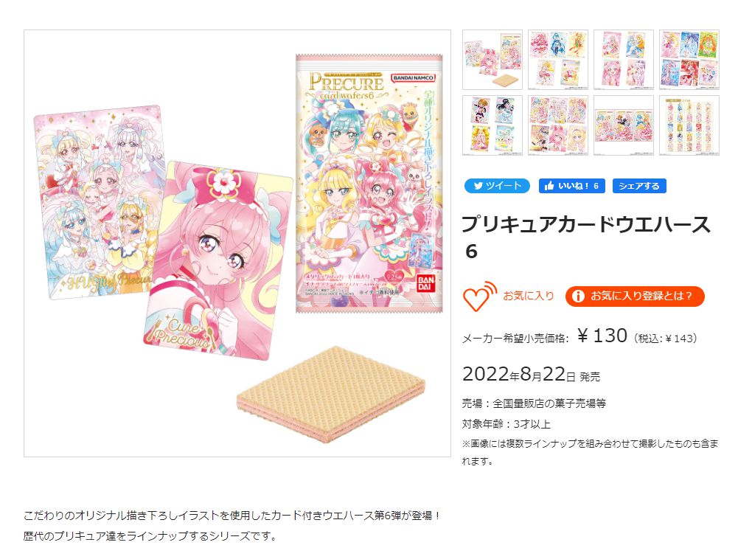This screenshot has height=548, width=738.
Task: Select second thumbnail in bottom row
Action: click(557, 125)
